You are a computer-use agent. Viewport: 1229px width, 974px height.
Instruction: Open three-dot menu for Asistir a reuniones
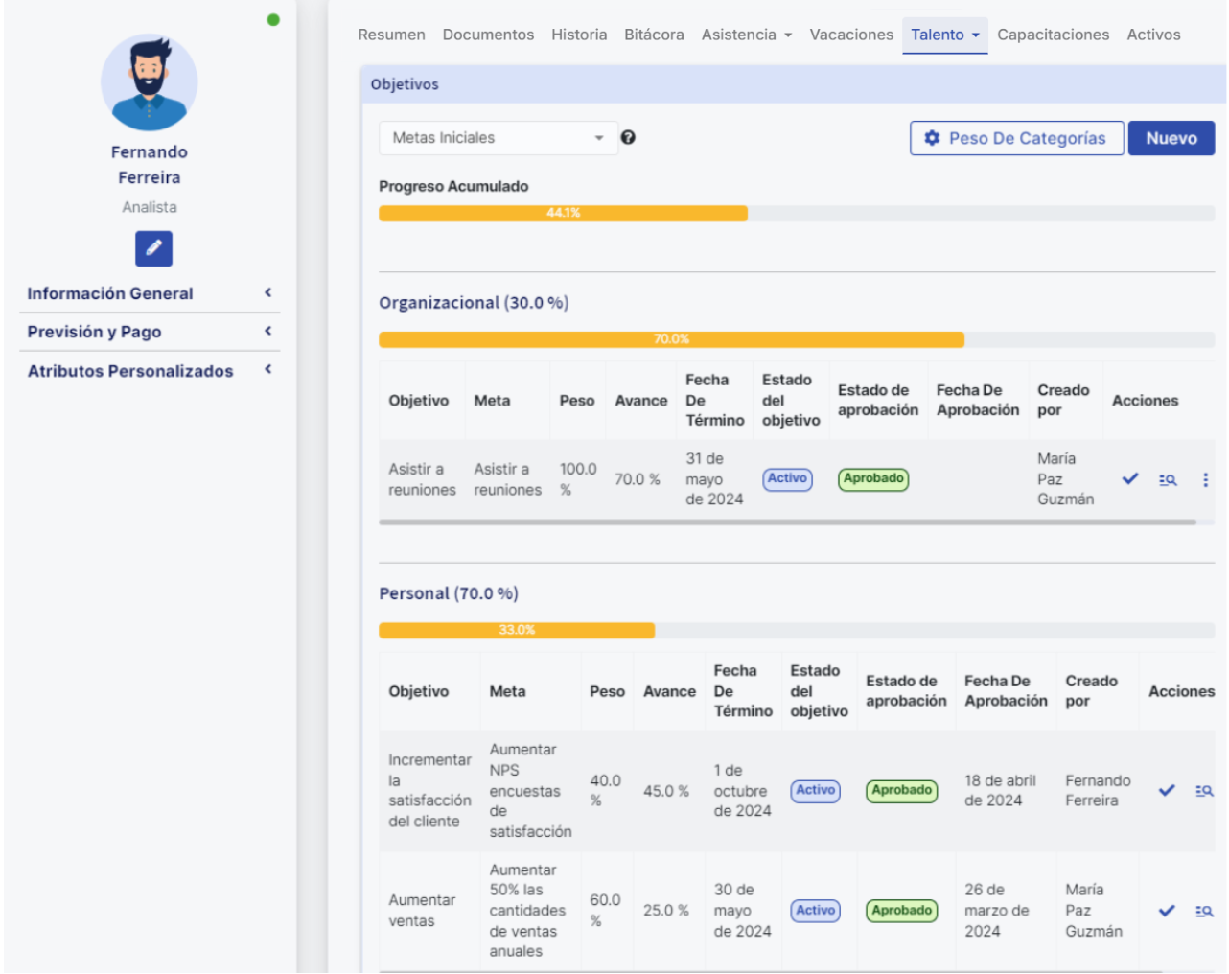pyautogui.click(x=1205, y=479)
